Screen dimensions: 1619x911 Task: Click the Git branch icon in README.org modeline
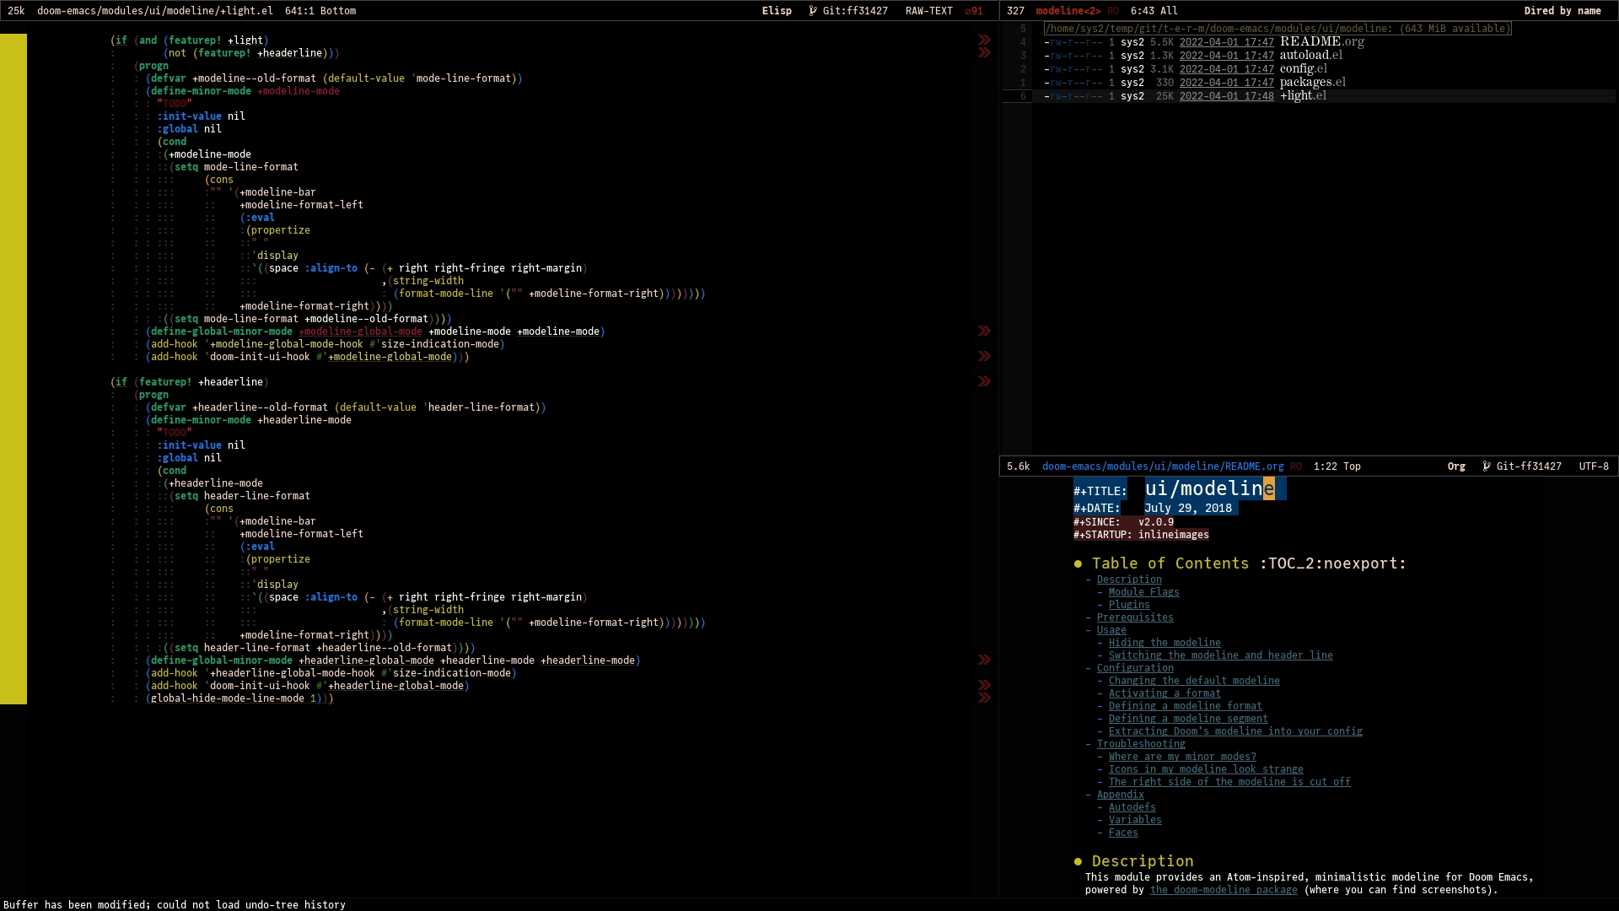click(1487, 466)
